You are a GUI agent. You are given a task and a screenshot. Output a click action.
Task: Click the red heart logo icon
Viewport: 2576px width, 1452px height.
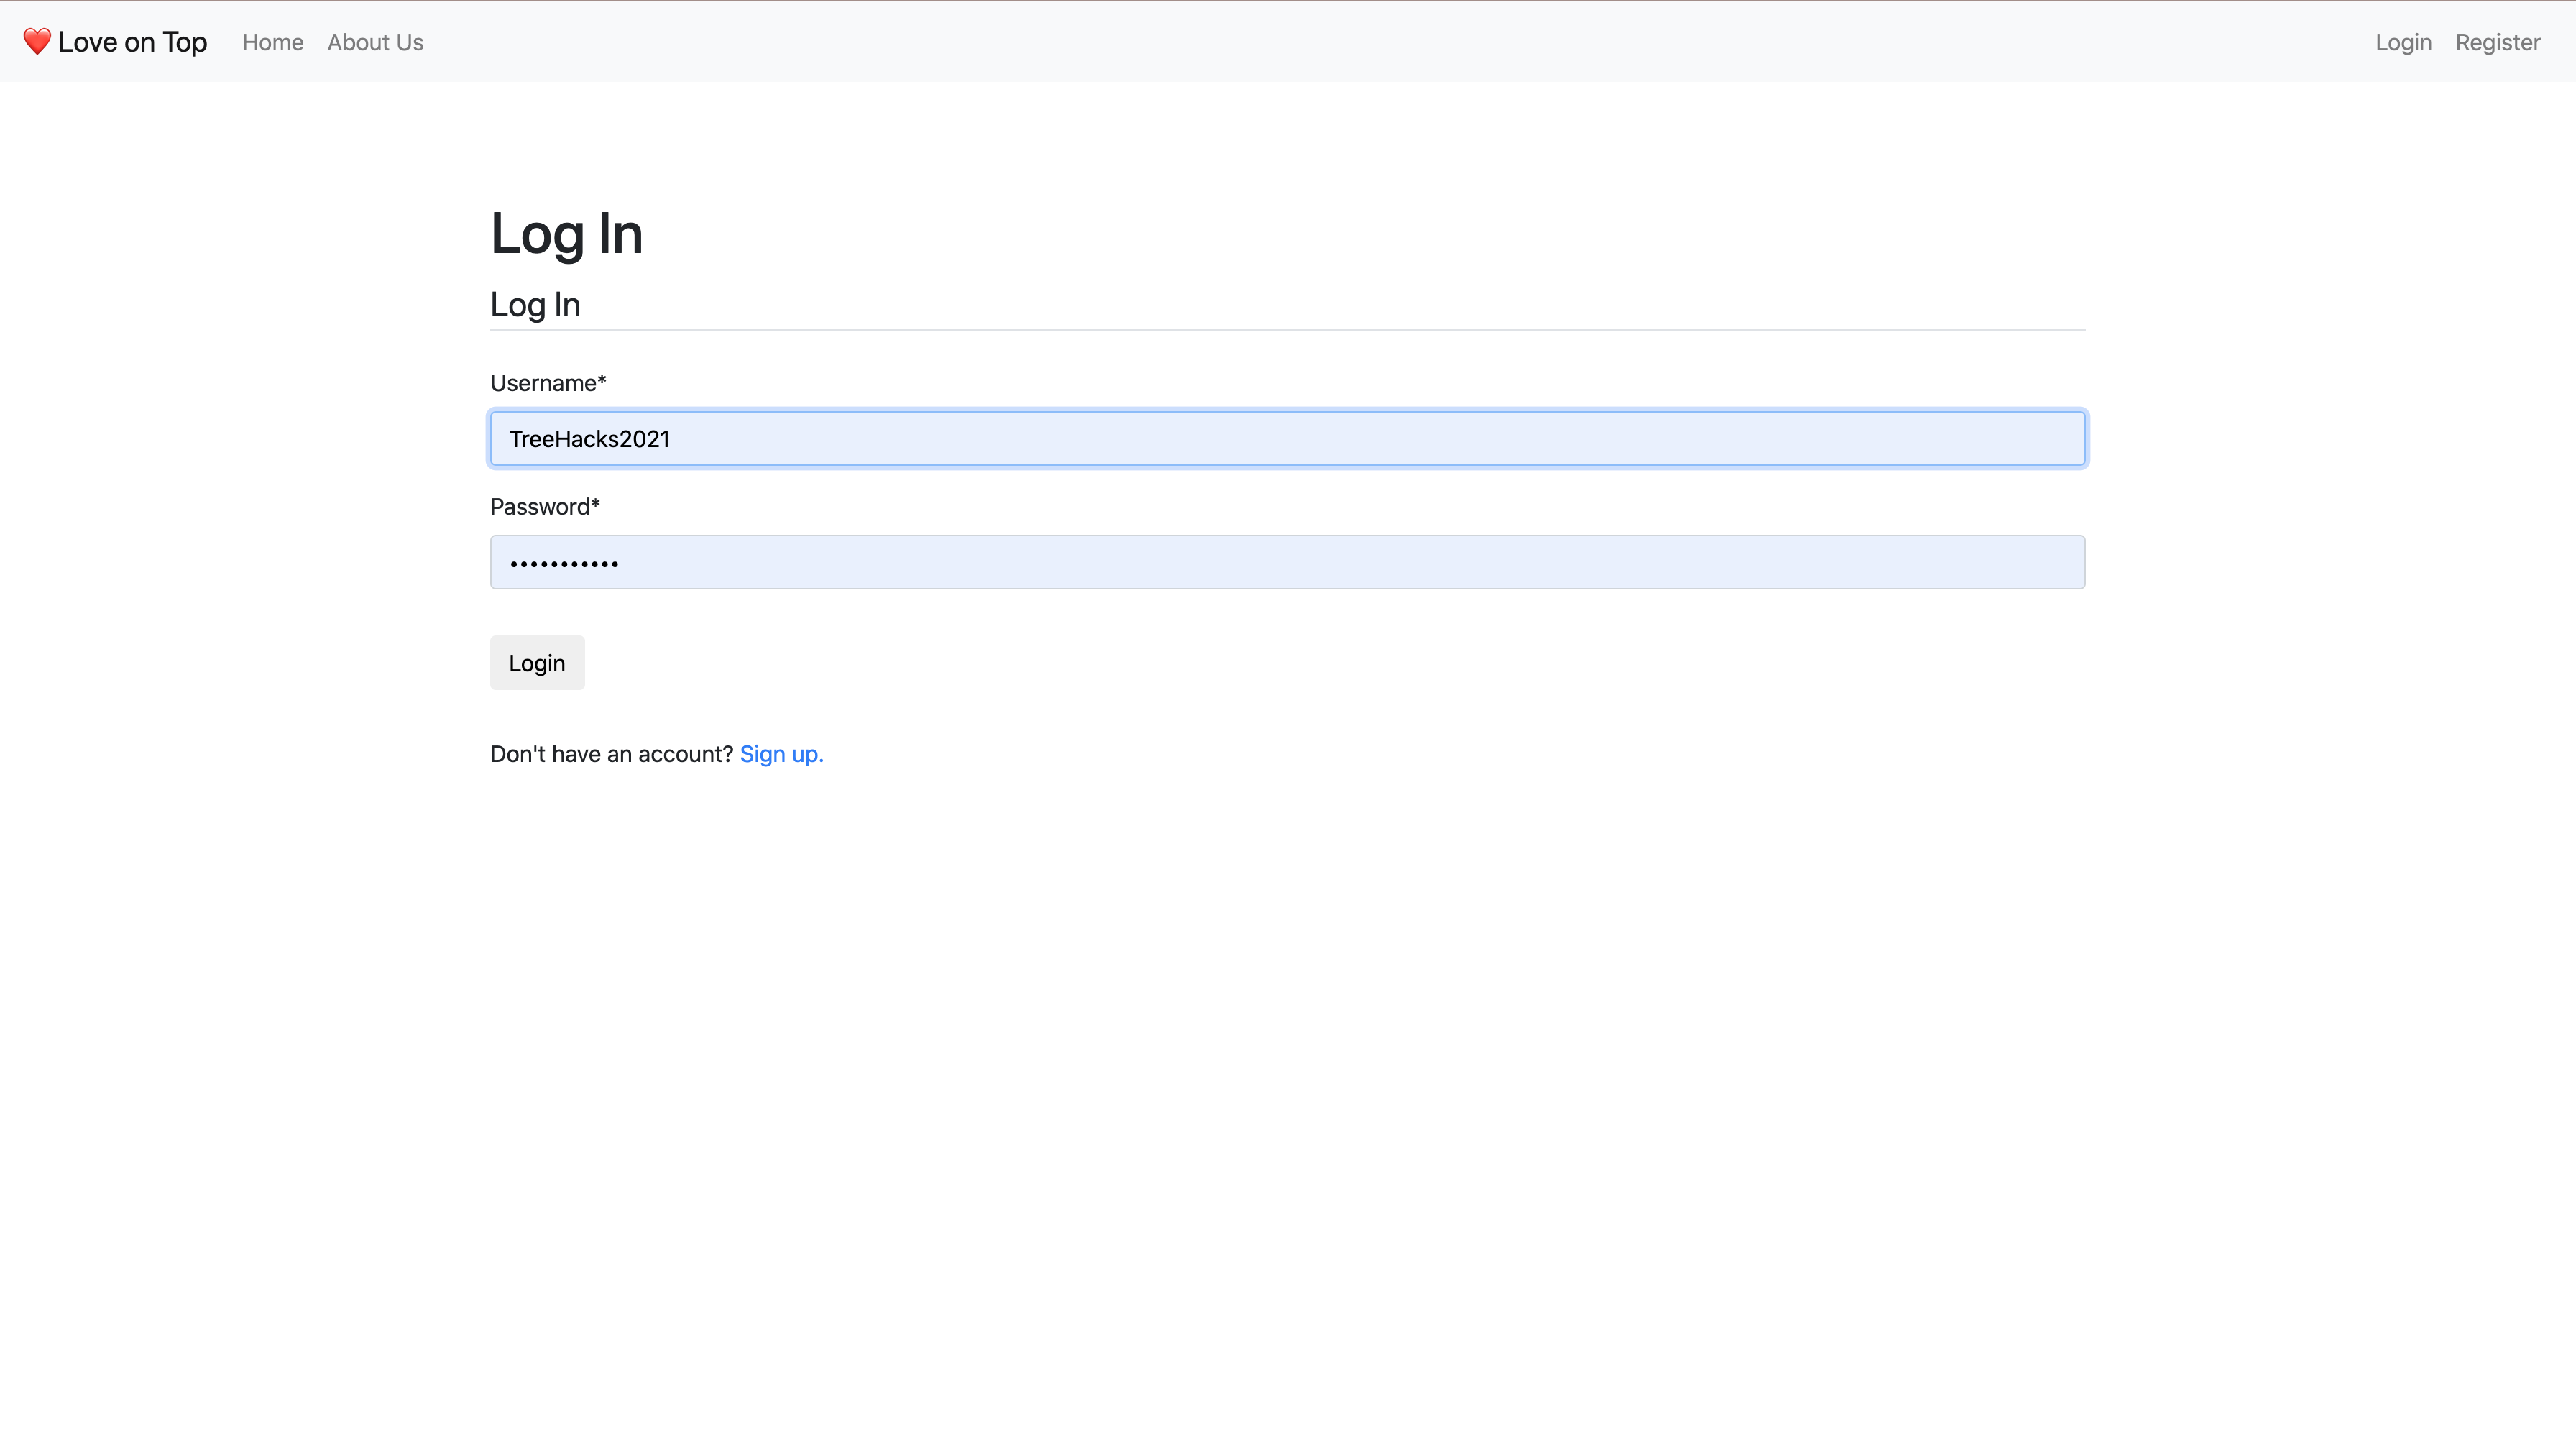click(x=36, y=42)
